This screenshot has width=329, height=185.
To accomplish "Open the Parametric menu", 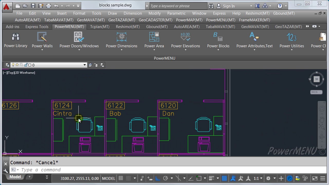I will click(x=176, y=13).
